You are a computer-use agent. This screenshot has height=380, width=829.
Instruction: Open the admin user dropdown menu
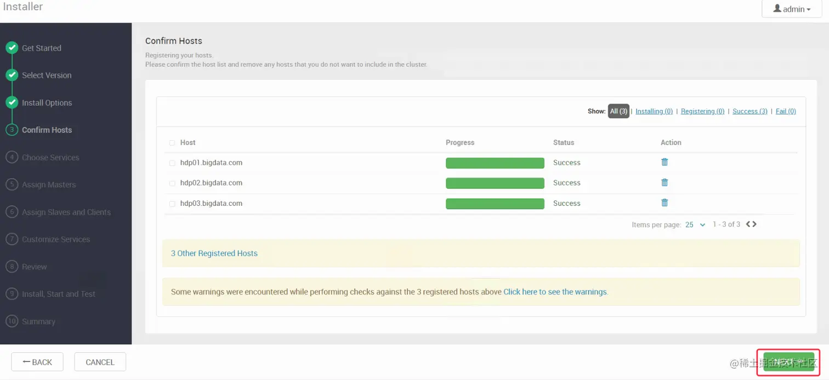pos(792,9)
